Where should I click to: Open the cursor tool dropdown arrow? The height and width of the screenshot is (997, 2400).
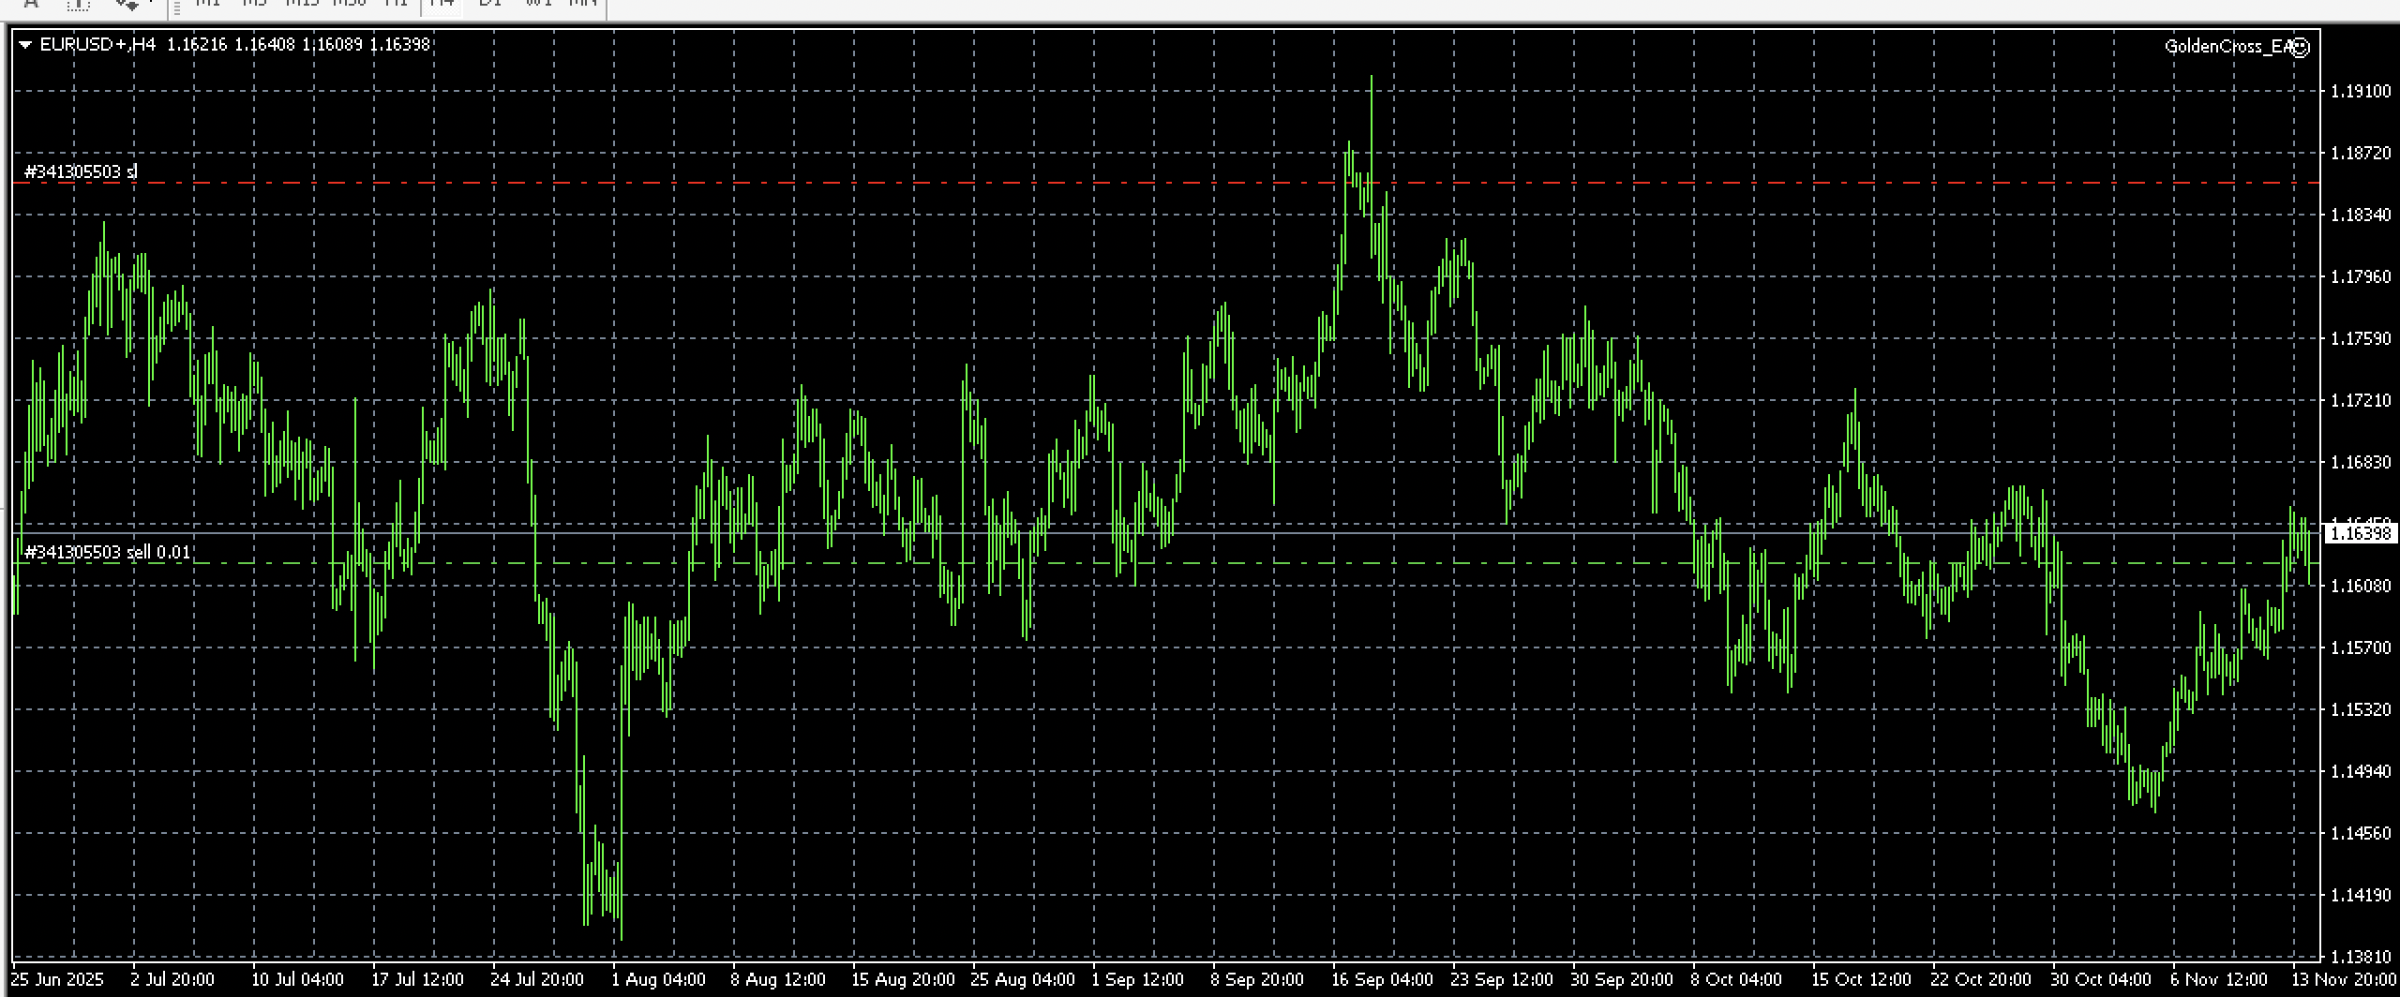click(150, 4)
